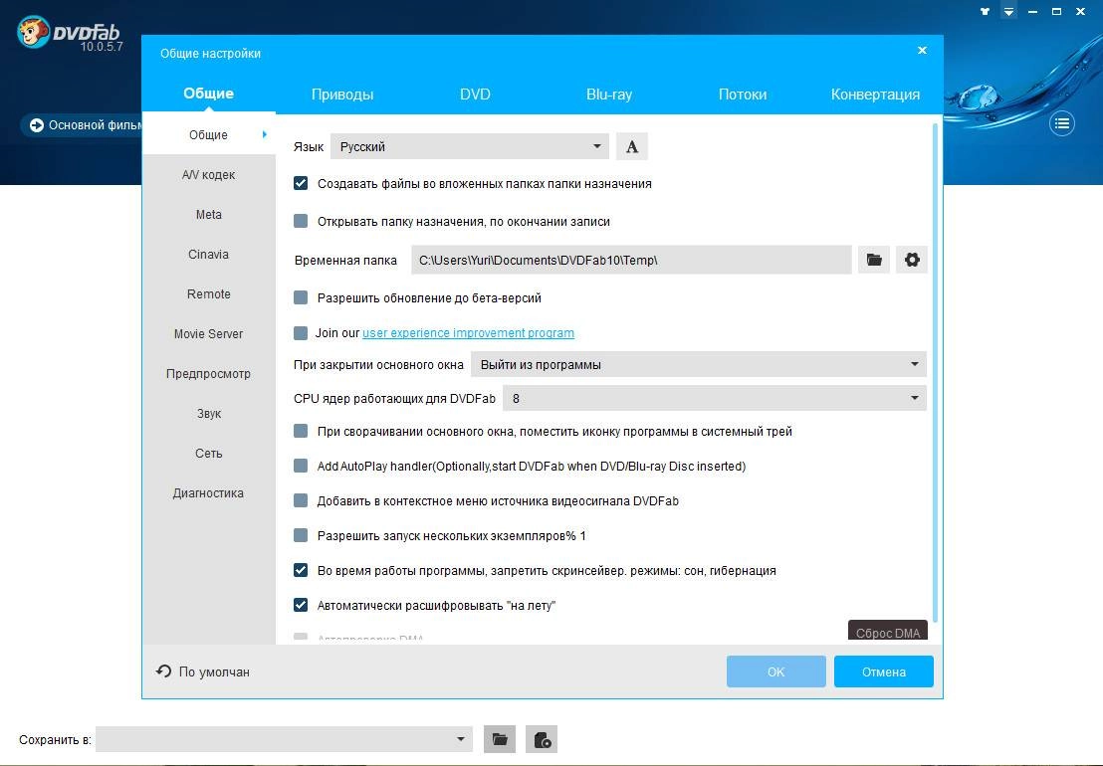Uncheck create files in subfolders option
The image size is (1103, 766).
pyautogui.click(x=301, y=183)
